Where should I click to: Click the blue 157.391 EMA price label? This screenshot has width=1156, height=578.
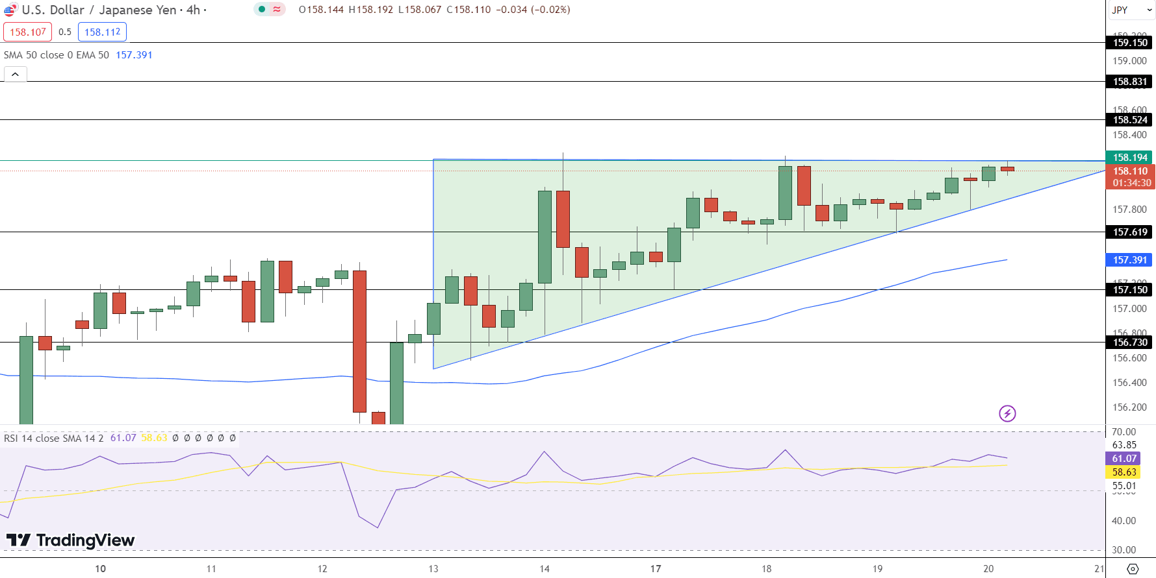tap(1129, 260)
